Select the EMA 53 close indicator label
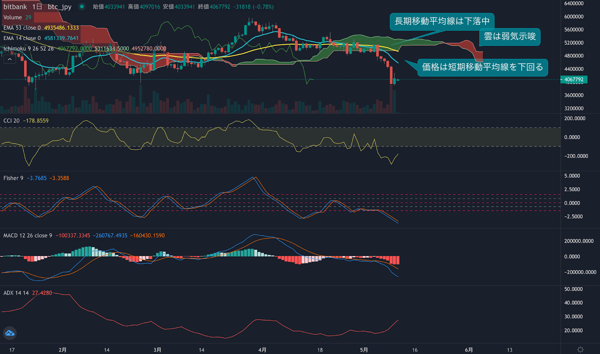Viewport: 600px width, 354px height. pyautogui.click(x=22, y=28)
